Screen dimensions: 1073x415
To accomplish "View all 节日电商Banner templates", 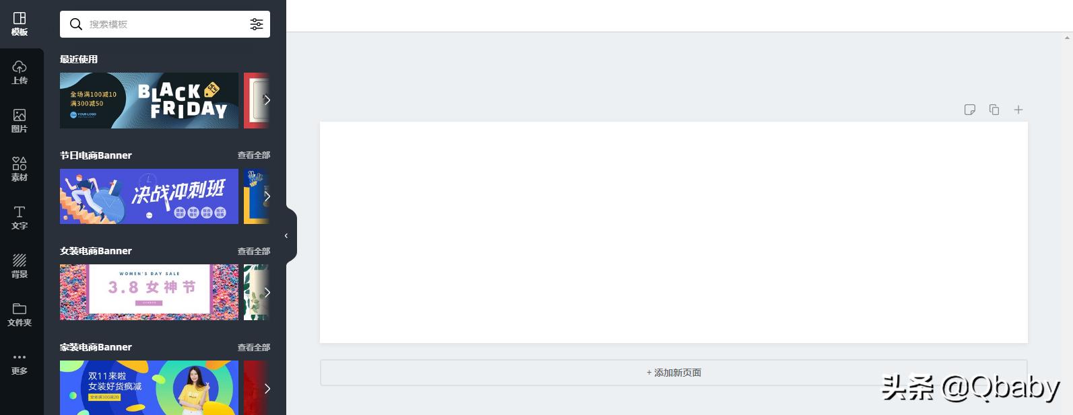I will click(253, 155).
